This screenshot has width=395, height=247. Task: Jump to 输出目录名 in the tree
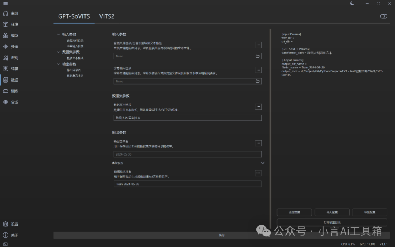(74, 70)
